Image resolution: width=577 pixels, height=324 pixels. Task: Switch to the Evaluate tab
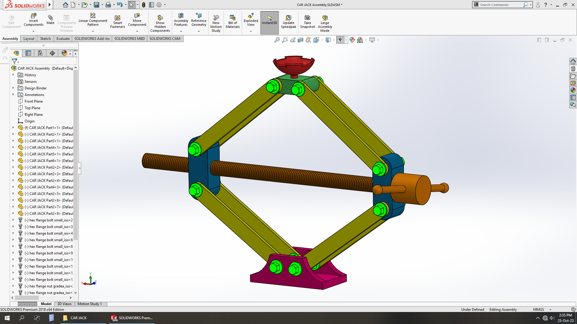(63, 38)
